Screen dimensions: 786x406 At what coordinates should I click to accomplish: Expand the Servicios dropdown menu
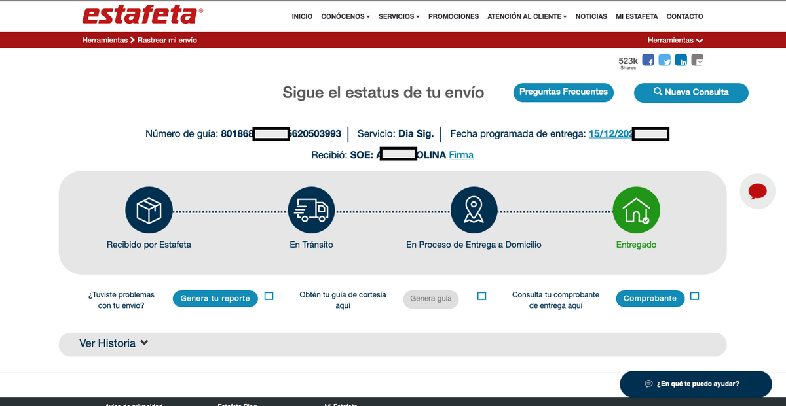point(399,16)
